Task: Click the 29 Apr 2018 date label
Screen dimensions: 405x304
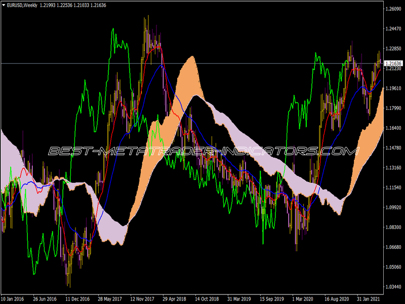Action: point(174,299)
